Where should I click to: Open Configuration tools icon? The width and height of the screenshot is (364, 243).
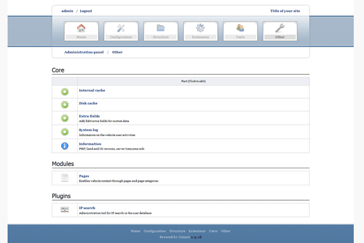point(121,28)
